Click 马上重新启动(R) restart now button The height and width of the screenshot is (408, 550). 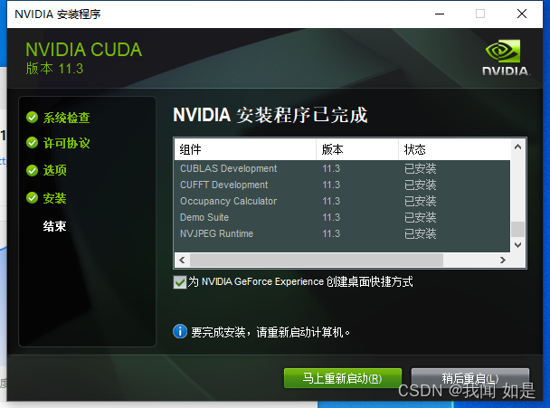[x=342, y=378]
